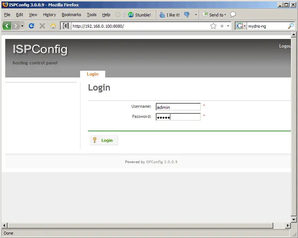This screenshot has height=238, width=298.
Task: Click the Firefox icon in title bar
Action: tap(5, 4)
